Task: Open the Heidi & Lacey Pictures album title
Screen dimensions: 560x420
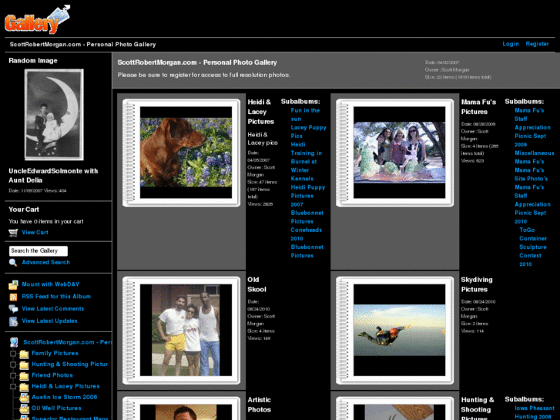Action: [260, 112]
